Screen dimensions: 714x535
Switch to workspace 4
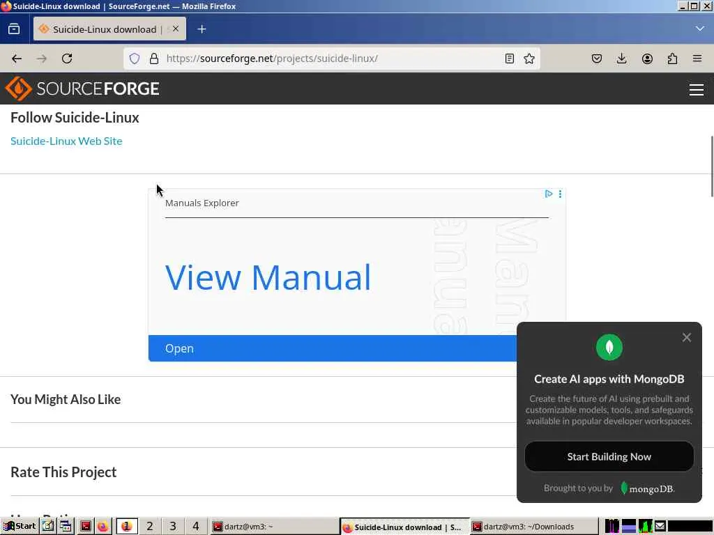point(196,527)
